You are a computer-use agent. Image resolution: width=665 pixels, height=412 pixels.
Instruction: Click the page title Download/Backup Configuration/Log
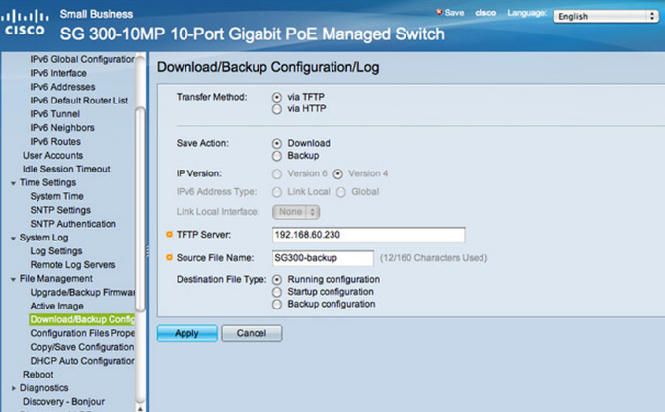coord(268,67)
